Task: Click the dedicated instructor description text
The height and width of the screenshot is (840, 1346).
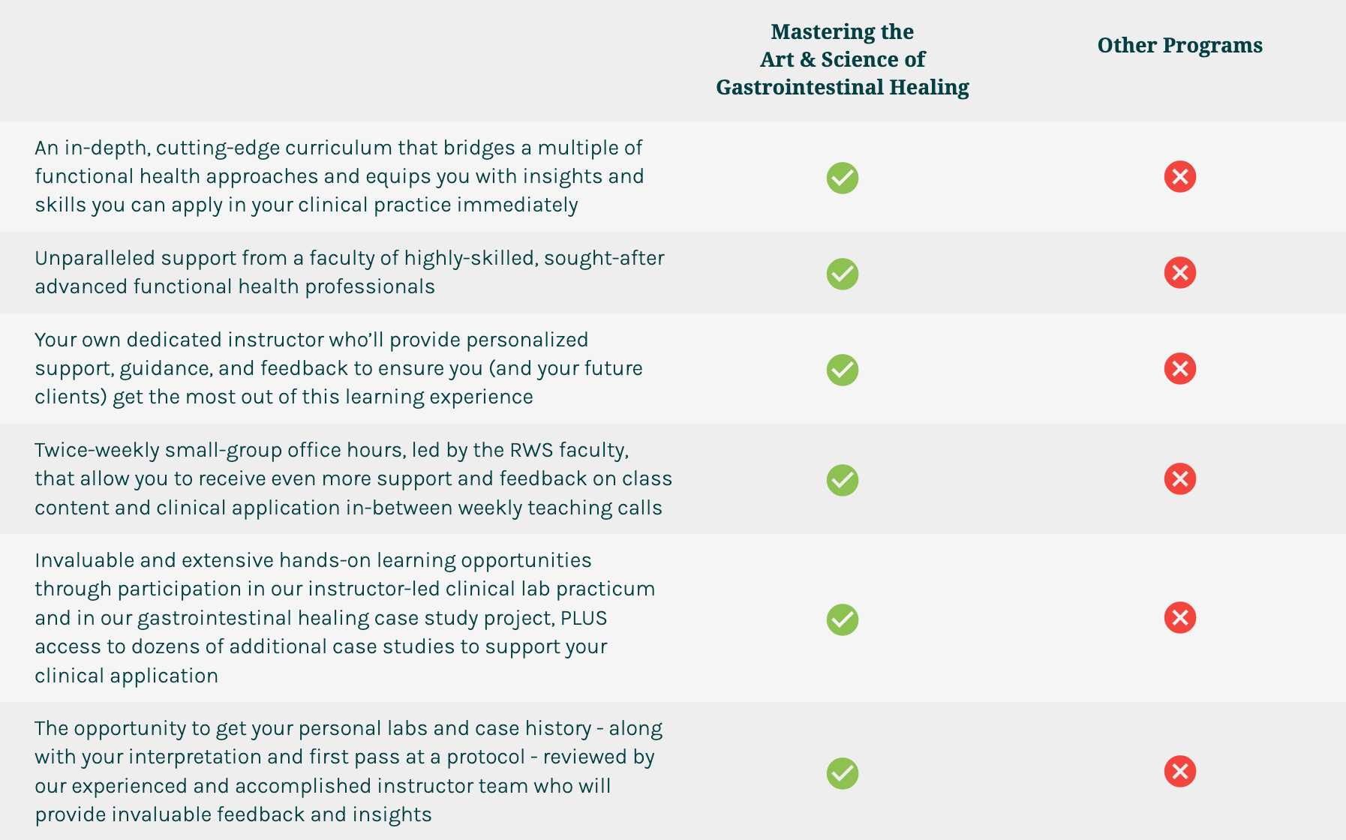Action: click(x=338, y=368)
